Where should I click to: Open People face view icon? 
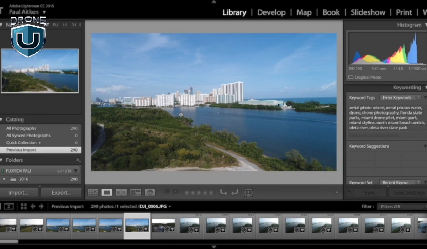[150, 192]
